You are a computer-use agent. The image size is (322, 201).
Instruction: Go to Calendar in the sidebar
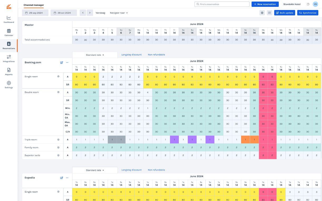[9, 33]
